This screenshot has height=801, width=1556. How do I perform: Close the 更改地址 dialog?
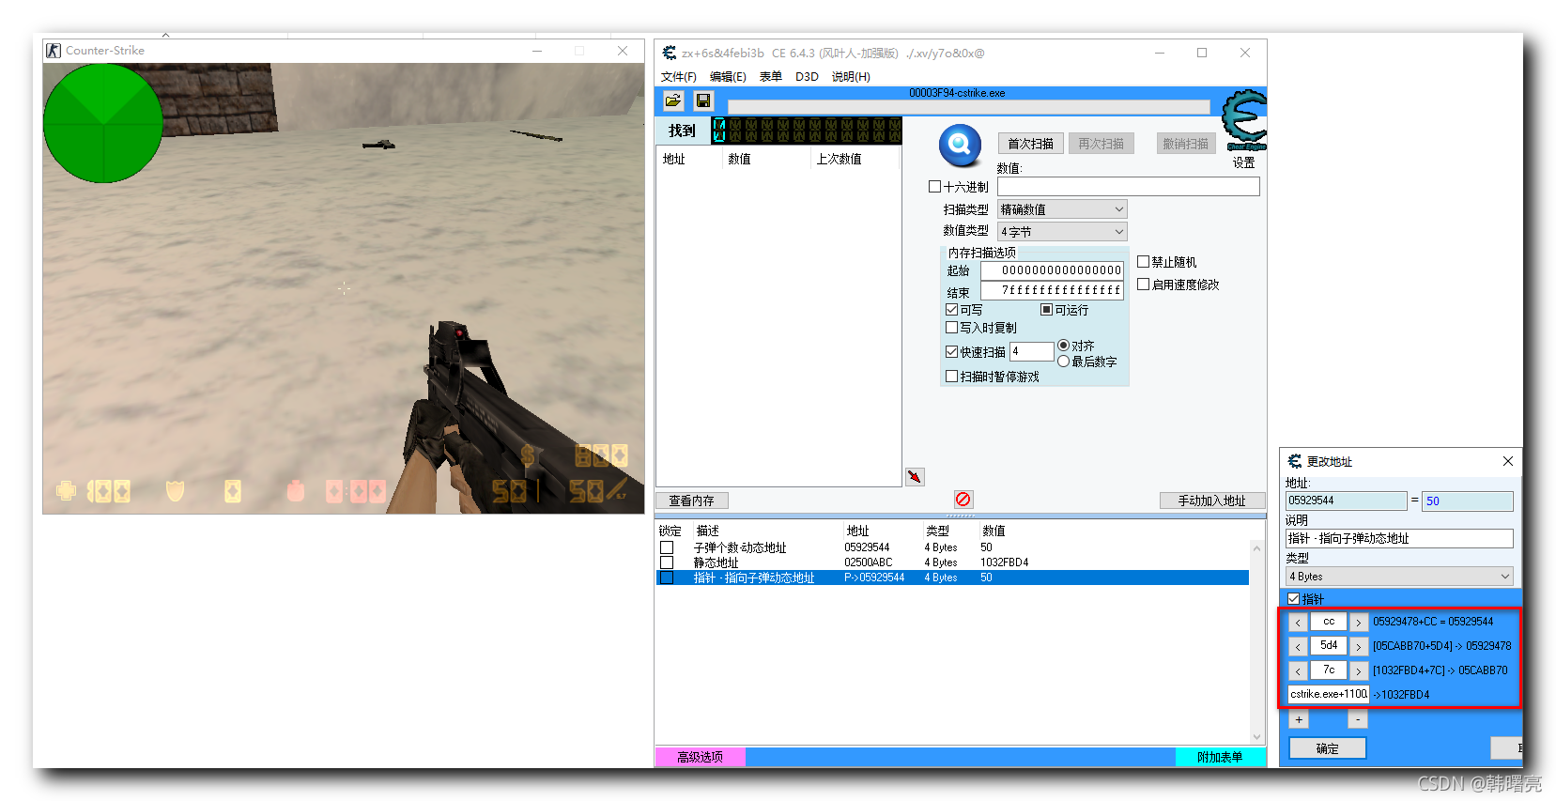[x=1507, y=461]
